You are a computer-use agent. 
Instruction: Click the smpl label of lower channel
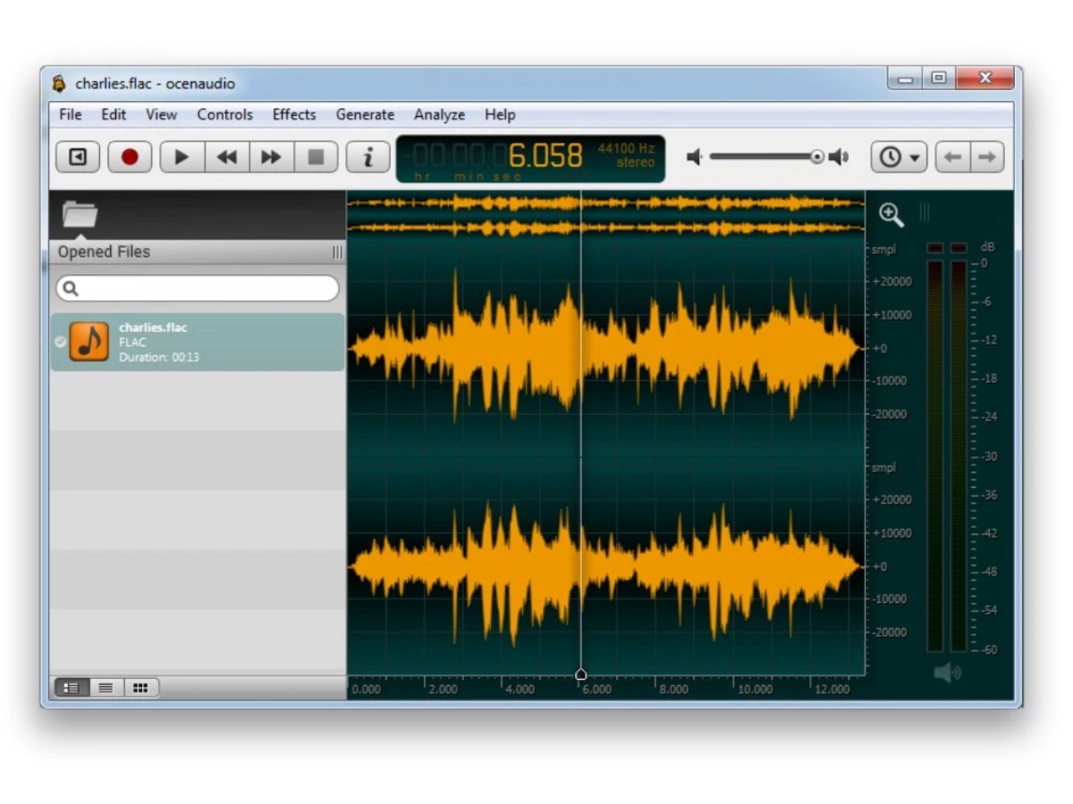(x=883, y=468)
